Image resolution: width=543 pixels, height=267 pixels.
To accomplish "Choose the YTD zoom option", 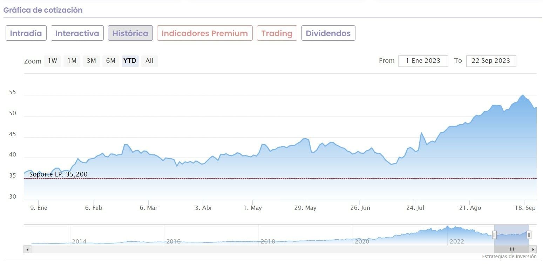I will point(130,61).
